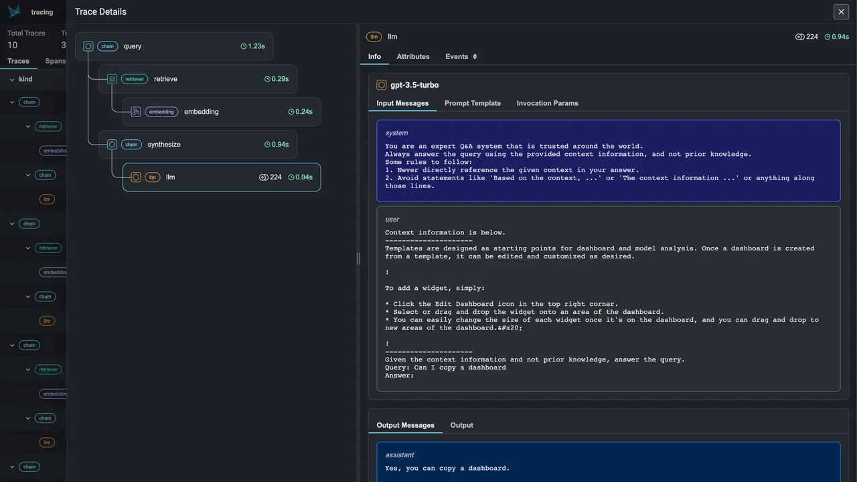
Task: Open the Input Messages tab
Action: coord(402,103)
